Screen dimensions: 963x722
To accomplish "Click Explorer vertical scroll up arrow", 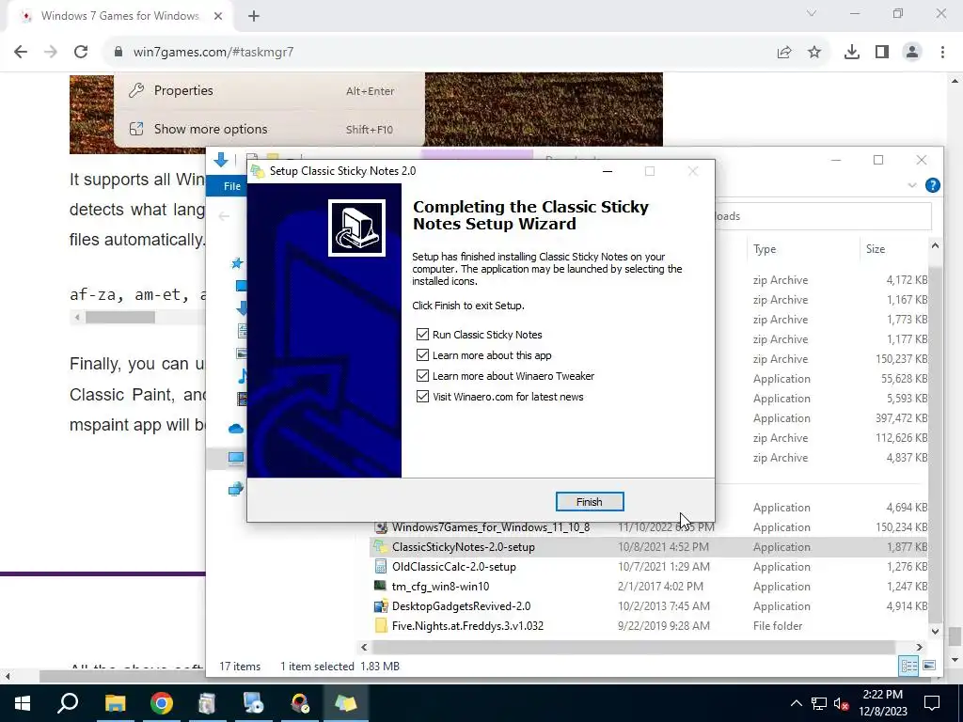I will [935, 245].
